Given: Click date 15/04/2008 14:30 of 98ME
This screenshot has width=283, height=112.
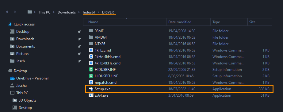Looking at the screenshot, I should click(x=182, y=31).
